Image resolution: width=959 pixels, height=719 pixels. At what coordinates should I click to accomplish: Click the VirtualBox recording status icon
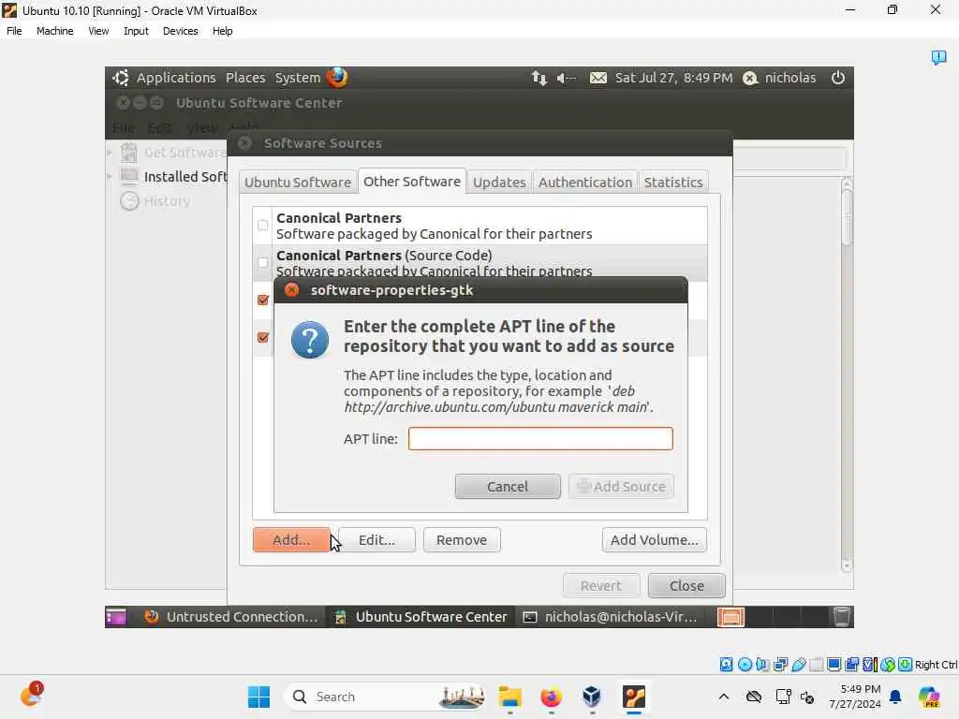pyautogui.click(x=852, y=665)
